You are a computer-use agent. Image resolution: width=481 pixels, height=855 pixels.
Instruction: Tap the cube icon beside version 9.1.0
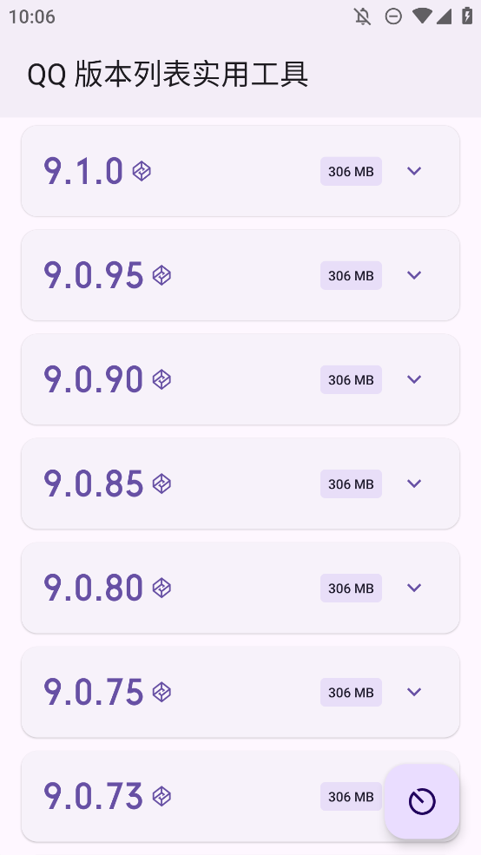coord(142,171)
